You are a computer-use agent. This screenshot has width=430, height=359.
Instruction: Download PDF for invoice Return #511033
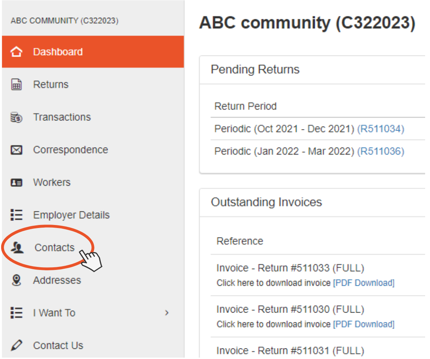tap(364, 283)
